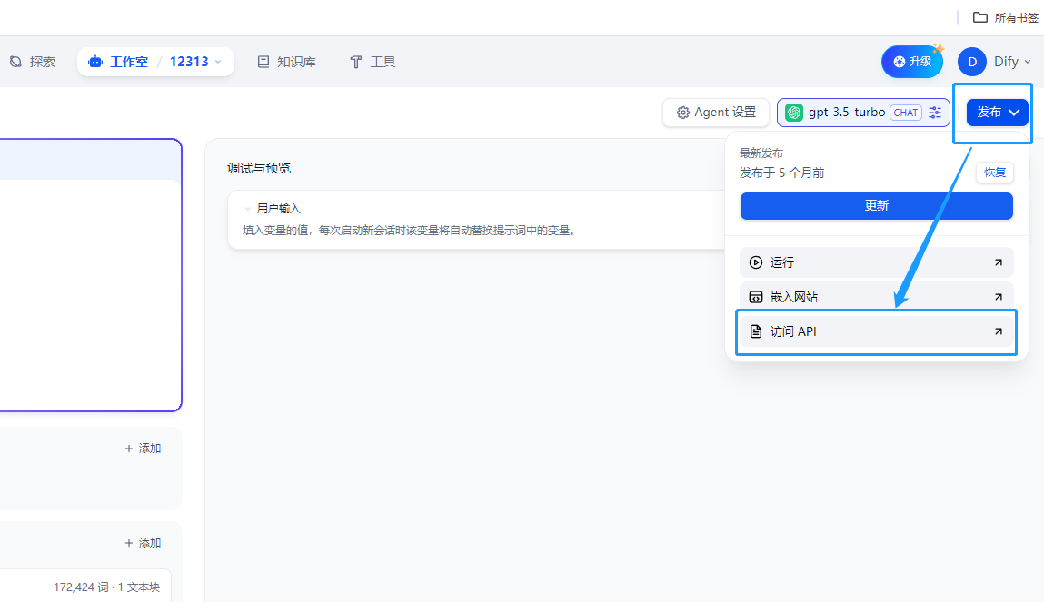Open the 发布 dropdown button

998,113
